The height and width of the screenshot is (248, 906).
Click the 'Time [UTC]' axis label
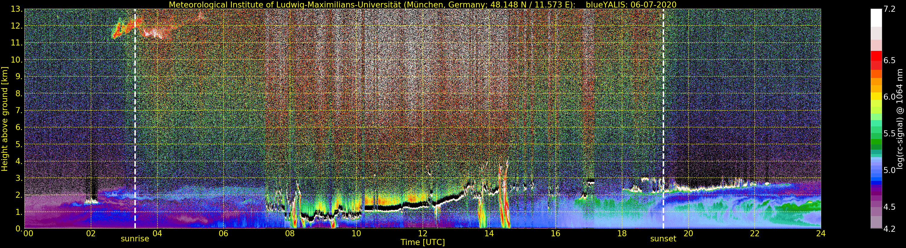pos(423,242)
